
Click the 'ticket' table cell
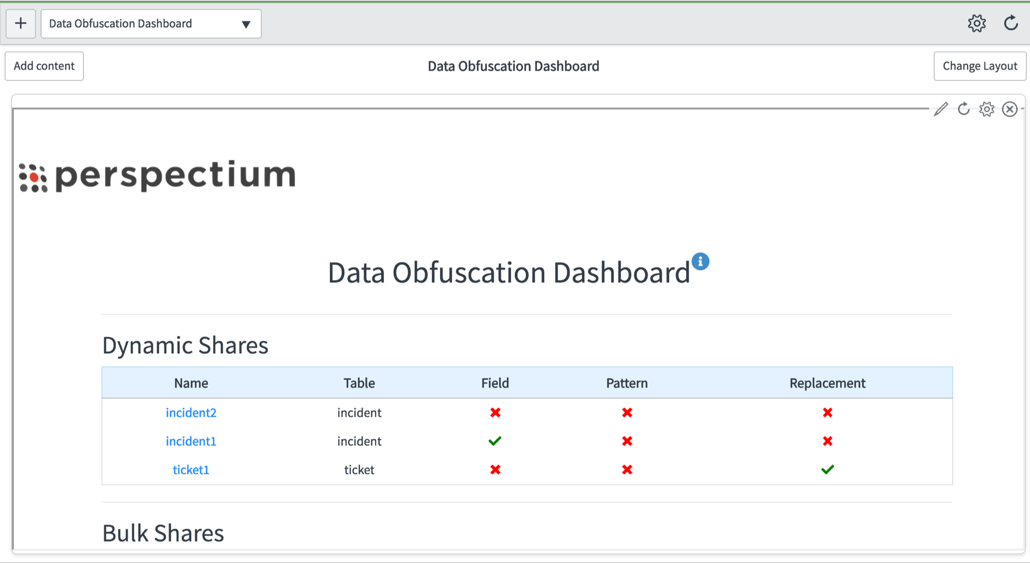359,470
